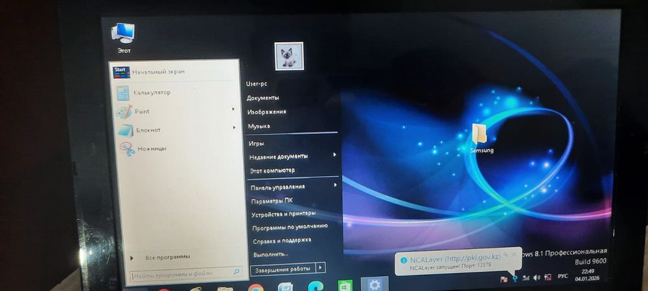Click the info icon in NCALayer balloon
Viewport: 648px width, 291px height.
click(404, 261)
